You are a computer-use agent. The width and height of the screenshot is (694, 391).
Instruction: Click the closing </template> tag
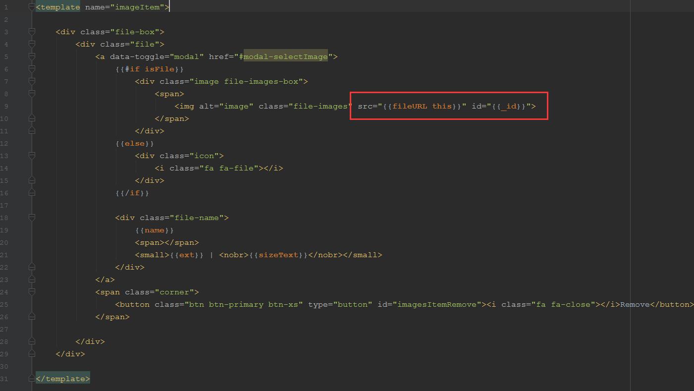pos(63,379)
